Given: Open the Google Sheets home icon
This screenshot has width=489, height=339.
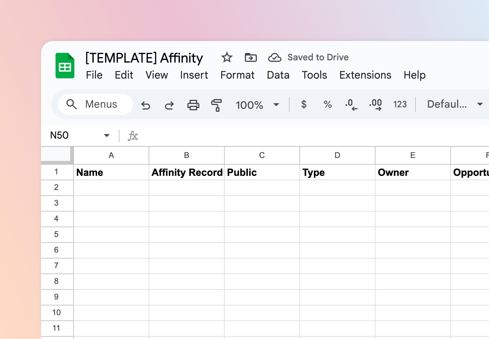Looking at the screenshot, I should (65, 66).
